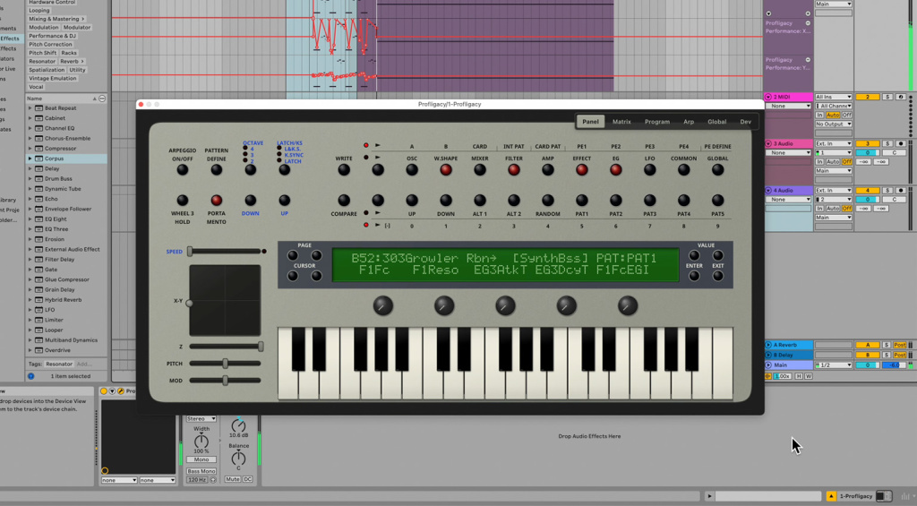Toggle device activator for Profligacy device
917x506 pixels.
[104, 390]
